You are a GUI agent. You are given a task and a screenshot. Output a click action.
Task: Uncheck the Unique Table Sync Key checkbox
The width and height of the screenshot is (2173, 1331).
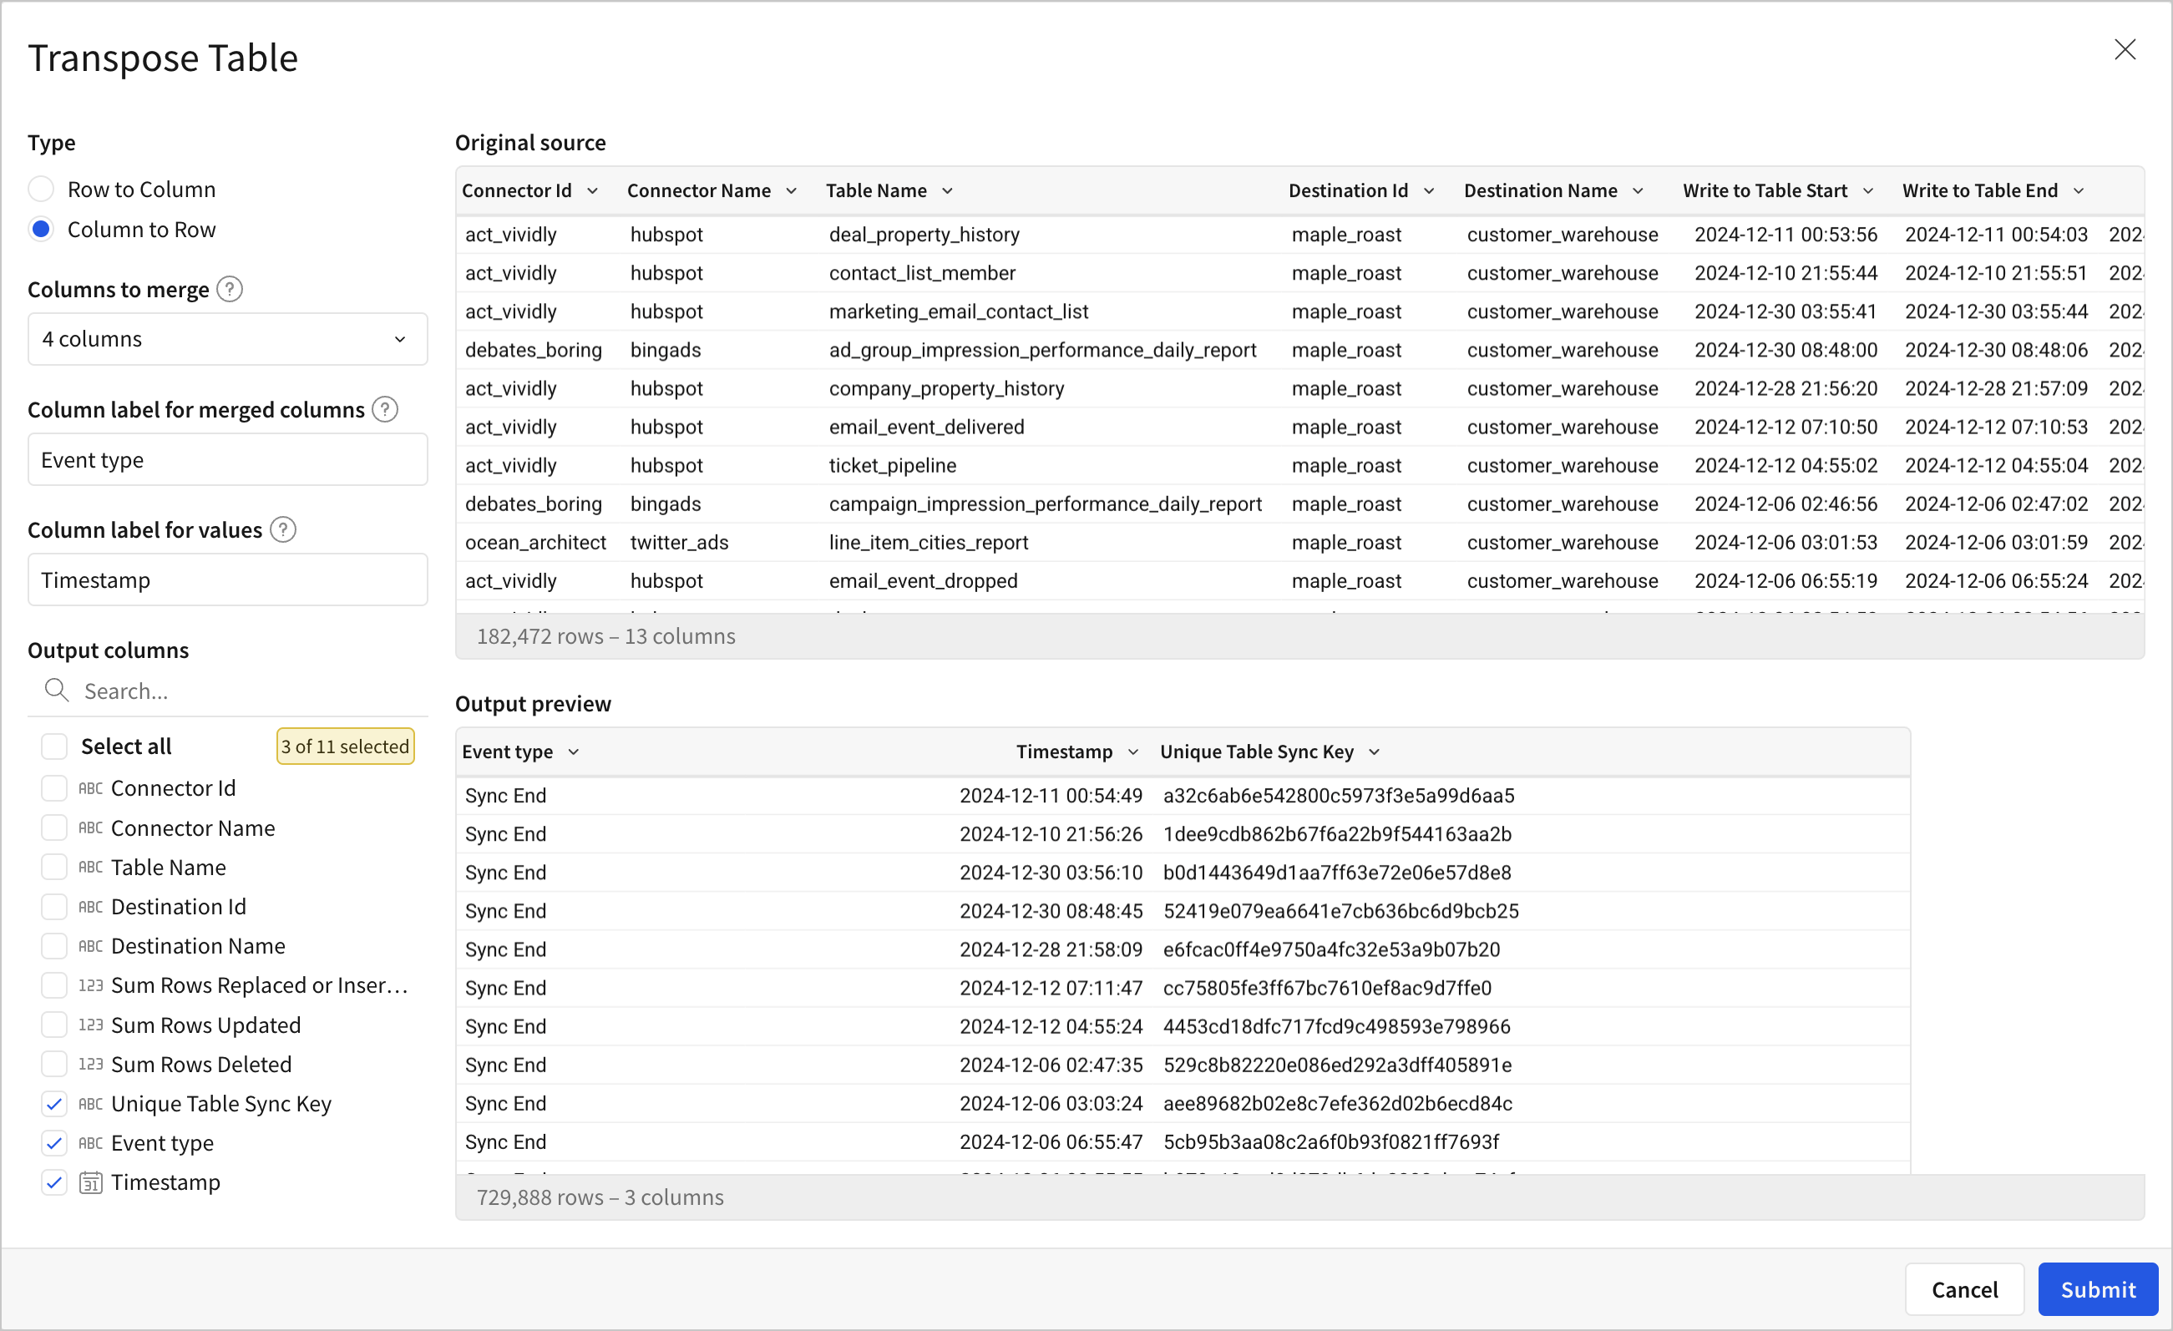pyautogui.click(x=54, y=1103)
